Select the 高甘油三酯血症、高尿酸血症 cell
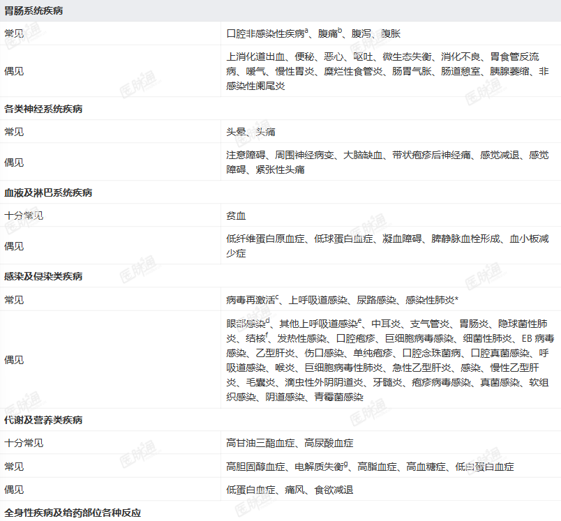Image resolution: width=561 pixels, height=521 pixels. (x=391, y=443)
